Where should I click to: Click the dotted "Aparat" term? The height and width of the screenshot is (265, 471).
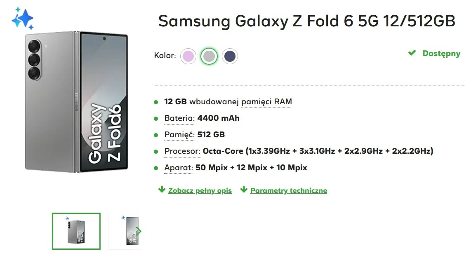179,168
